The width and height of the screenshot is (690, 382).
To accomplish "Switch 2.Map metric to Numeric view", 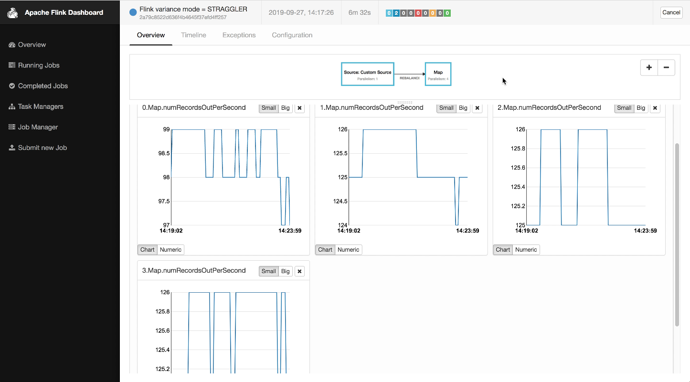I will 526,250.
